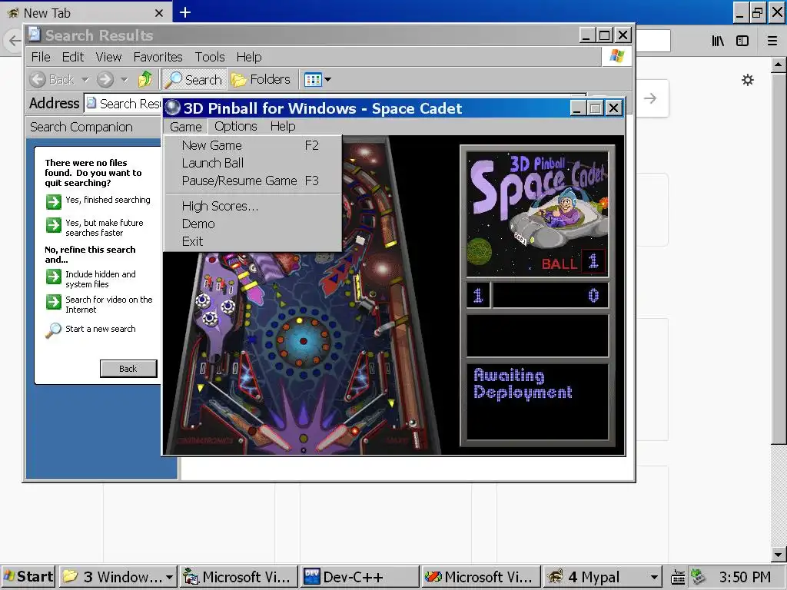This screenshot has width=787, height=590.
Task: Open Help menu in Search Results window
Action: click(x=249, y=57)
